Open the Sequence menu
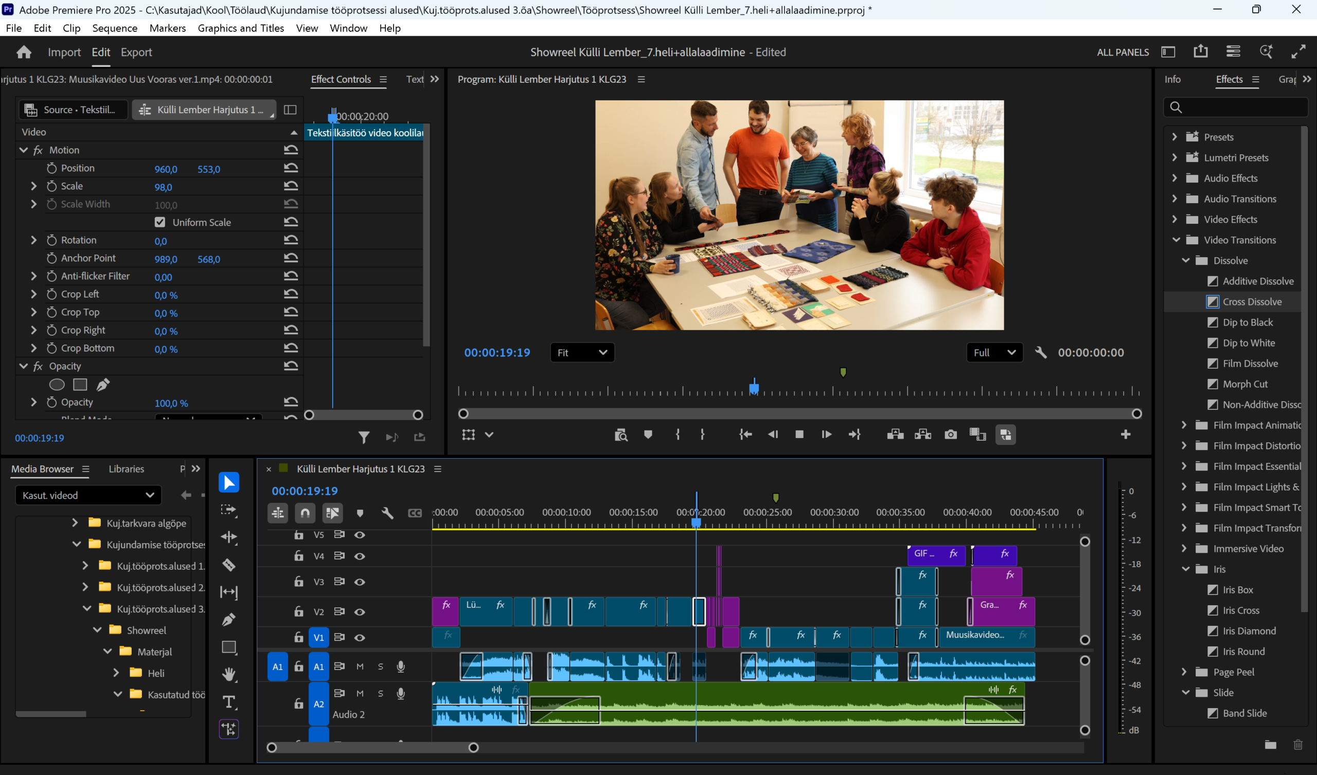 (x=114, y=28)
